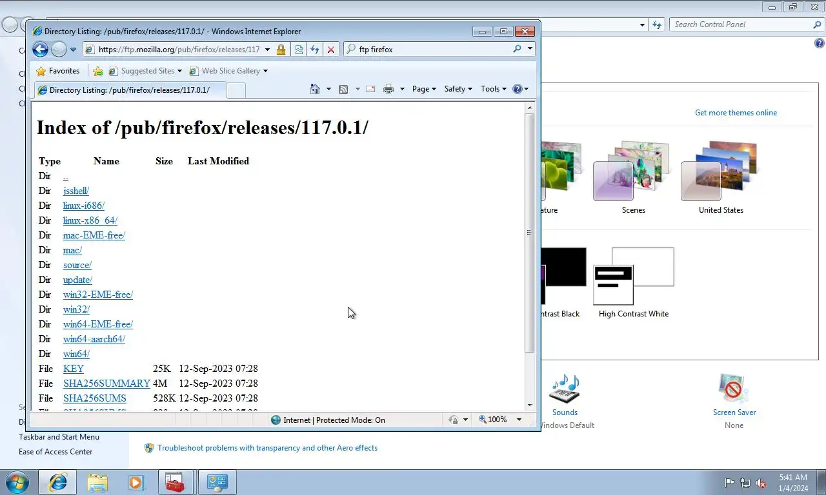The height and width of the screenshot is (495, 826).
Task: Open a new blank tab
Action: point(236,91)
